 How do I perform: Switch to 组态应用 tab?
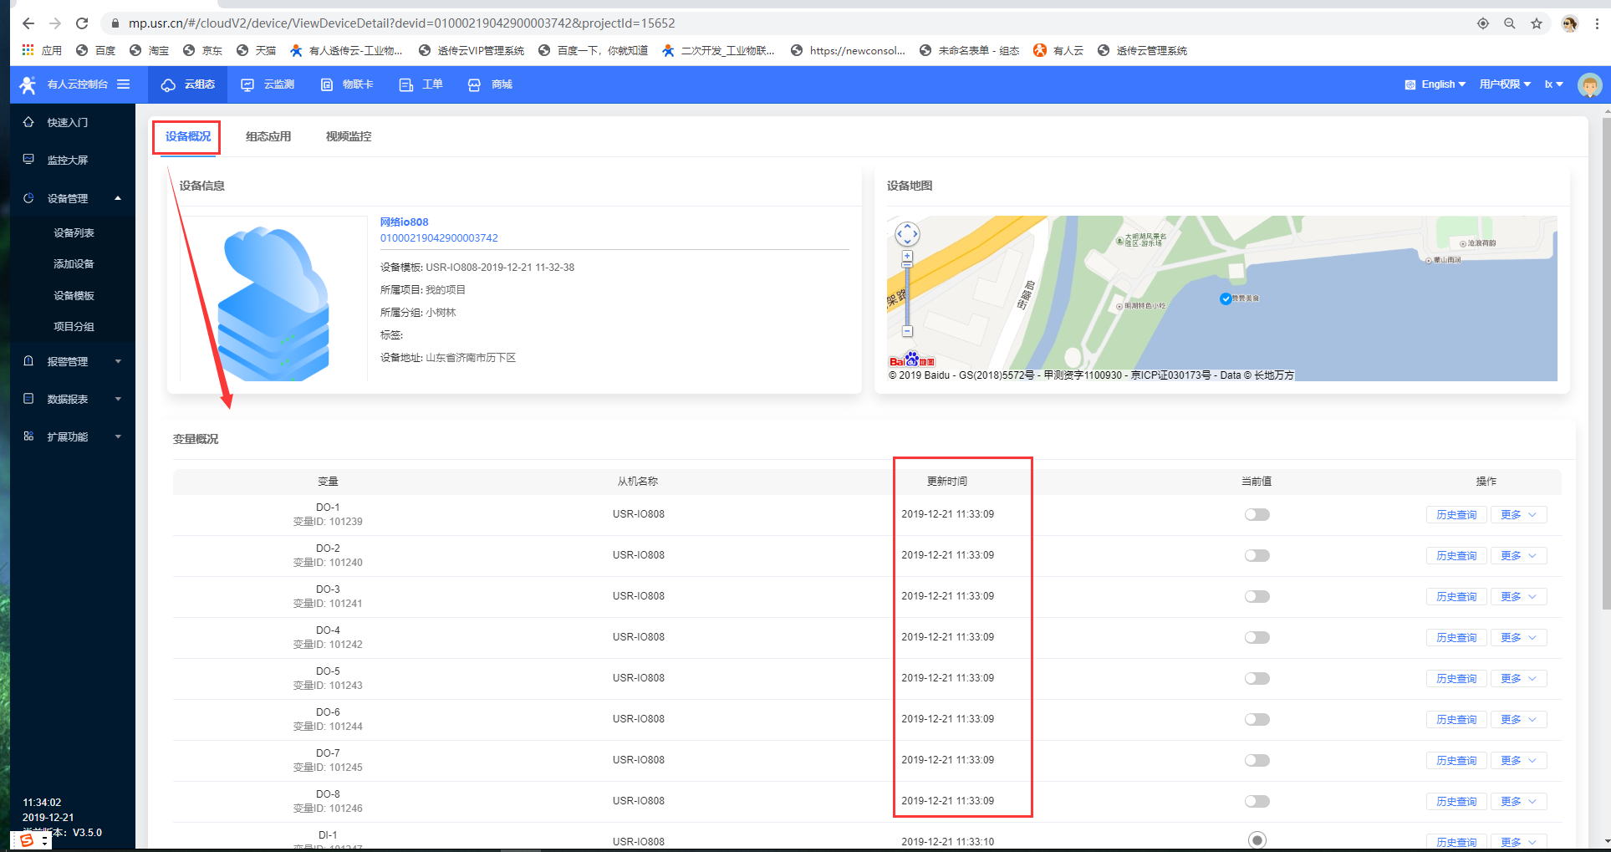pyautogui.click(x=268, y=136)
